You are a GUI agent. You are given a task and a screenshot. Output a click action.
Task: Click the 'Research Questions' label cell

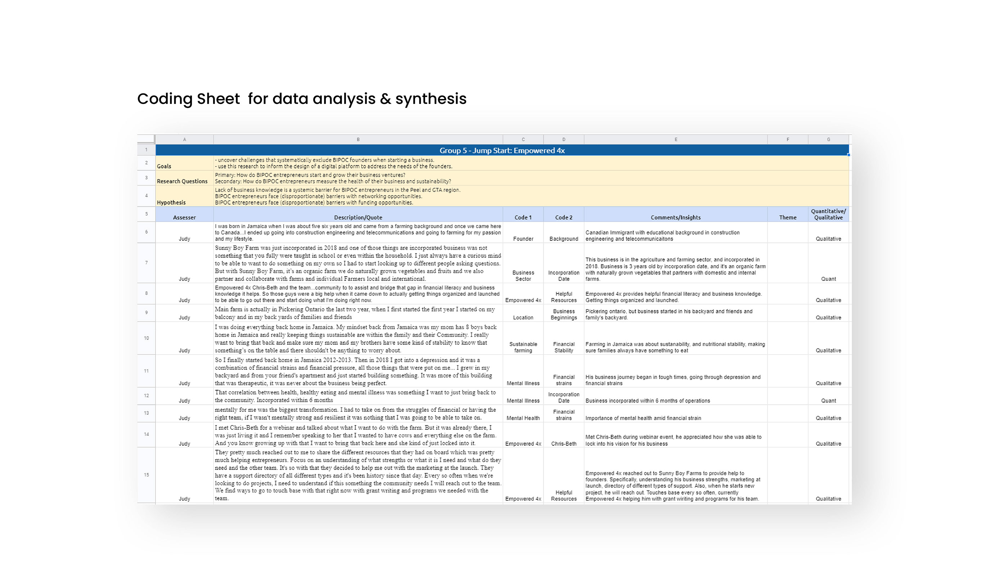click(184, 178)
